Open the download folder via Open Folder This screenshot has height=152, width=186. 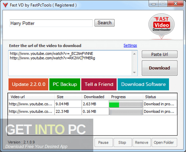pyautogui.click(x=164, y=142)
